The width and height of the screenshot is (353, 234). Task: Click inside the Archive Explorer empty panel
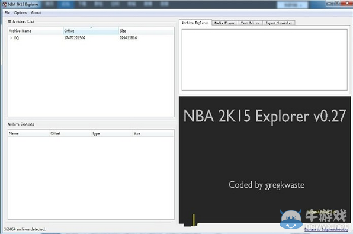coord(264,60)
